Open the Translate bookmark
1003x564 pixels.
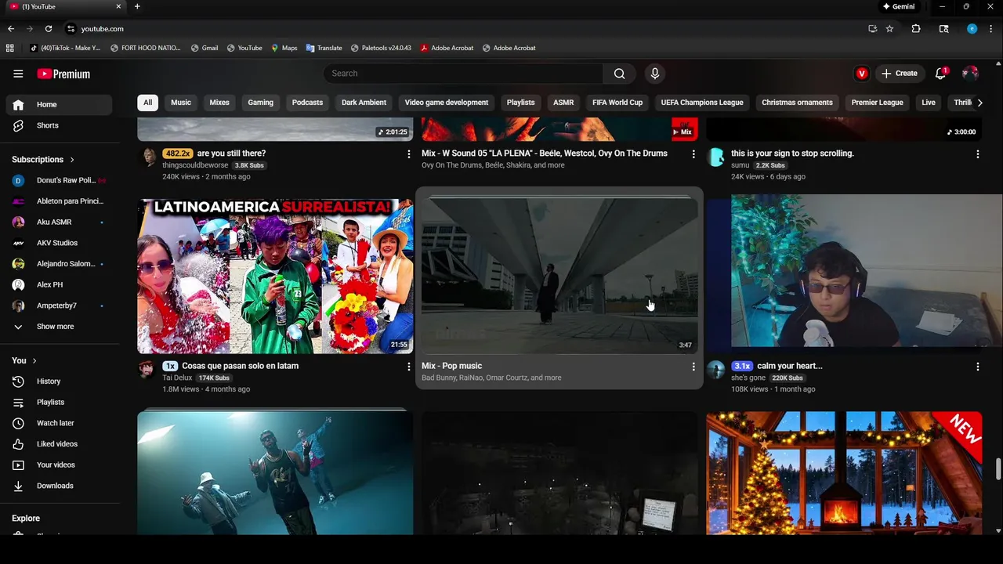[324, 48]
